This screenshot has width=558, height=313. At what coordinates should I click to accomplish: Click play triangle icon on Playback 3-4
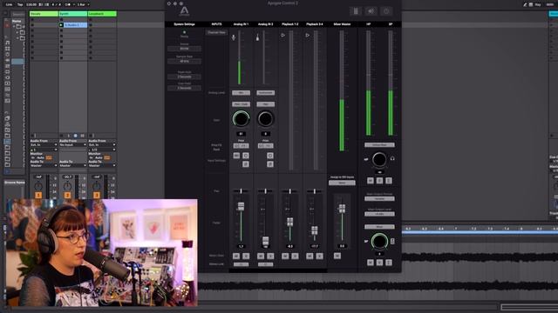[308, 35]
